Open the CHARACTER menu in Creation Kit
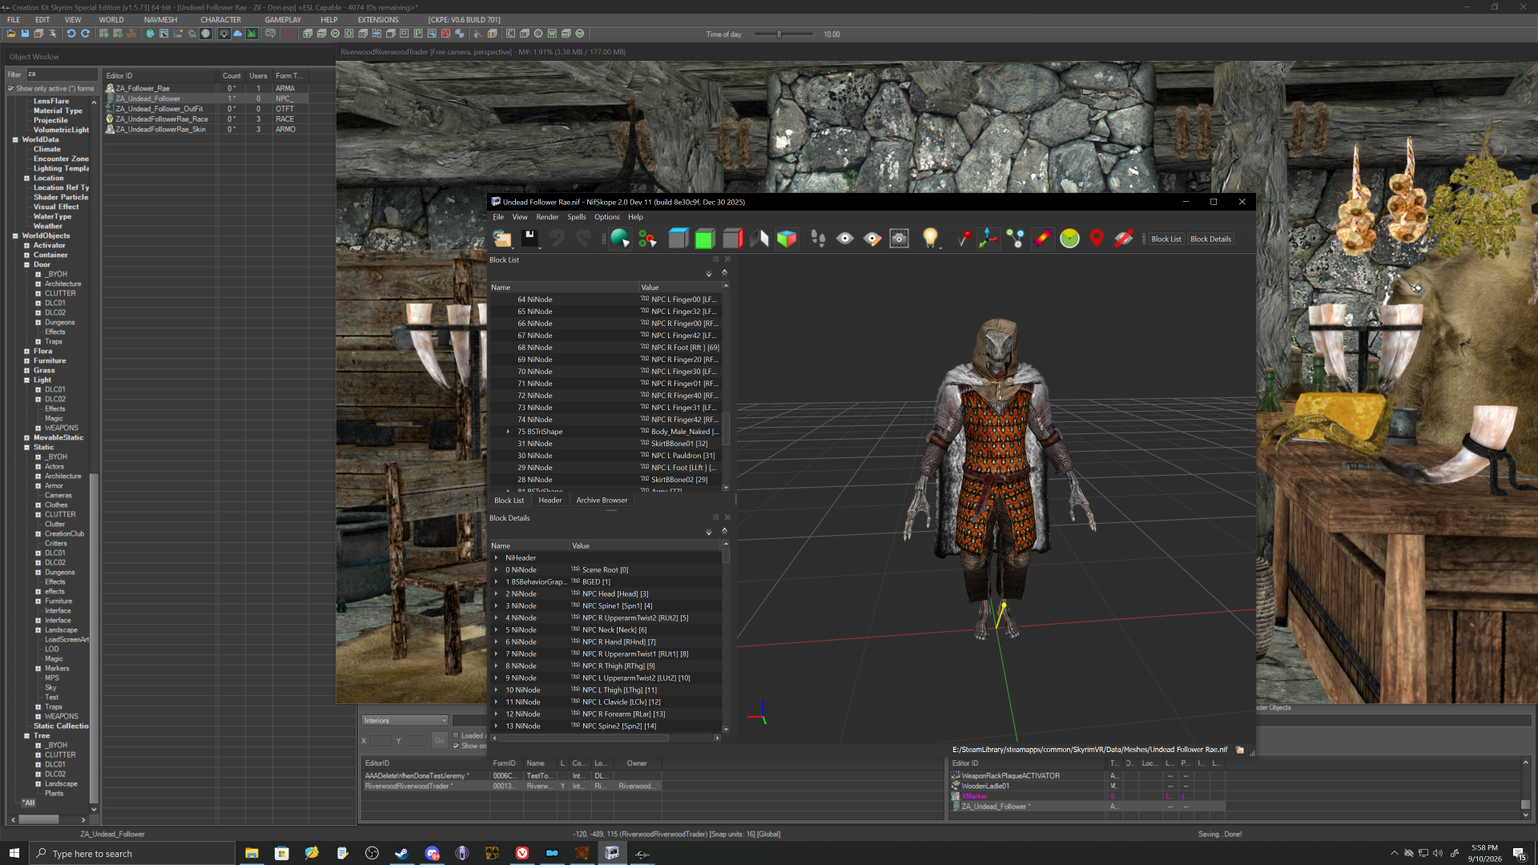 220,20
